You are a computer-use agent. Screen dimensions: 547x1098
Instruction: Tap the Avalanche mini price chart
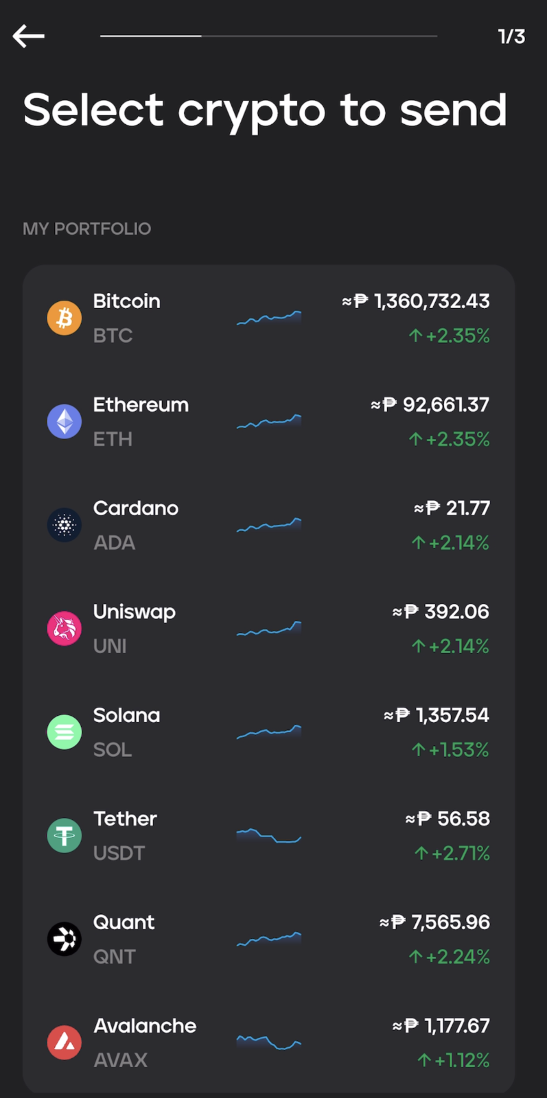coord(269,1042)
